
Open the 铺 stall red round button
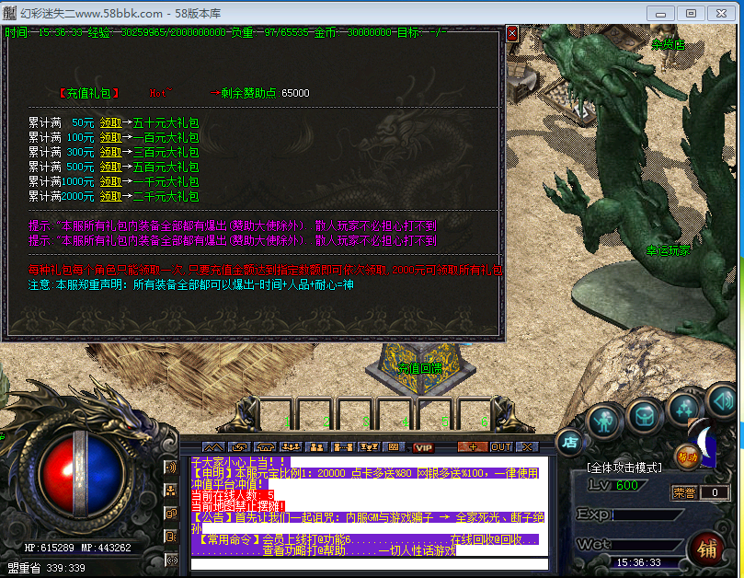point(706,549)
